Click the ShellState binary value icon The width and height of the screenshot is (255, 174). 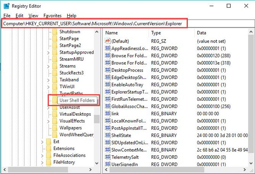pyautogui.click(x=108, y=135)
